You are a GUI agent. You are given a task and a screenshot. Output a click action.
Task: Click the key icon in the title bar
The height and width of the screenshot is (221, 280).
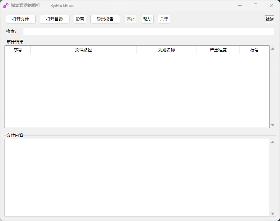tap(5, 5)
